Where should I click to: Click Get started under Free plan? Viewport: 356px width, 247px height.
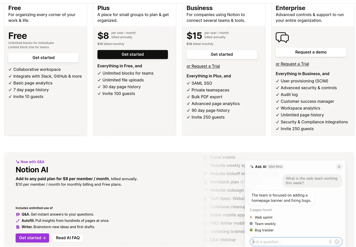point(44,58)
